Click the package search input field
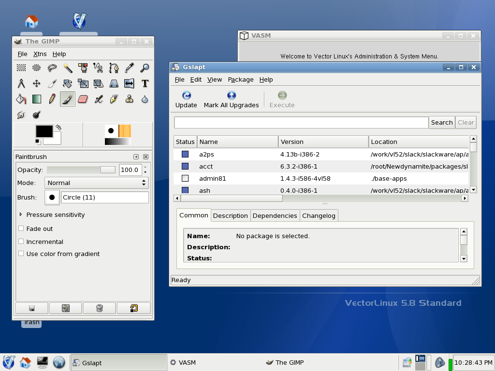495x371 pixels. [301, 122]
